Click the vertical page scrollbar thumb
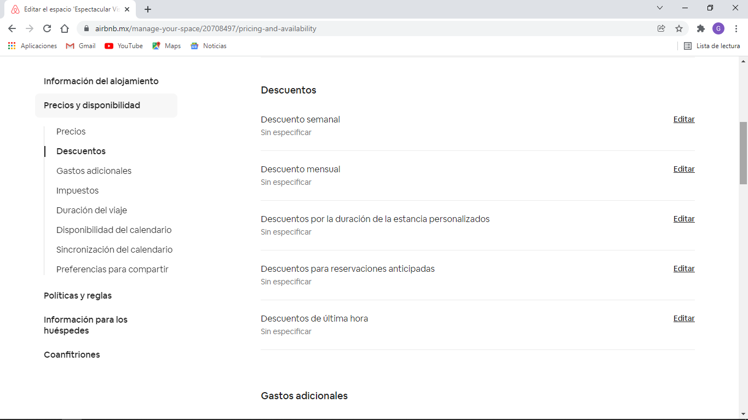748x420 pixels. pyautogui.click(x=743, y=153)
